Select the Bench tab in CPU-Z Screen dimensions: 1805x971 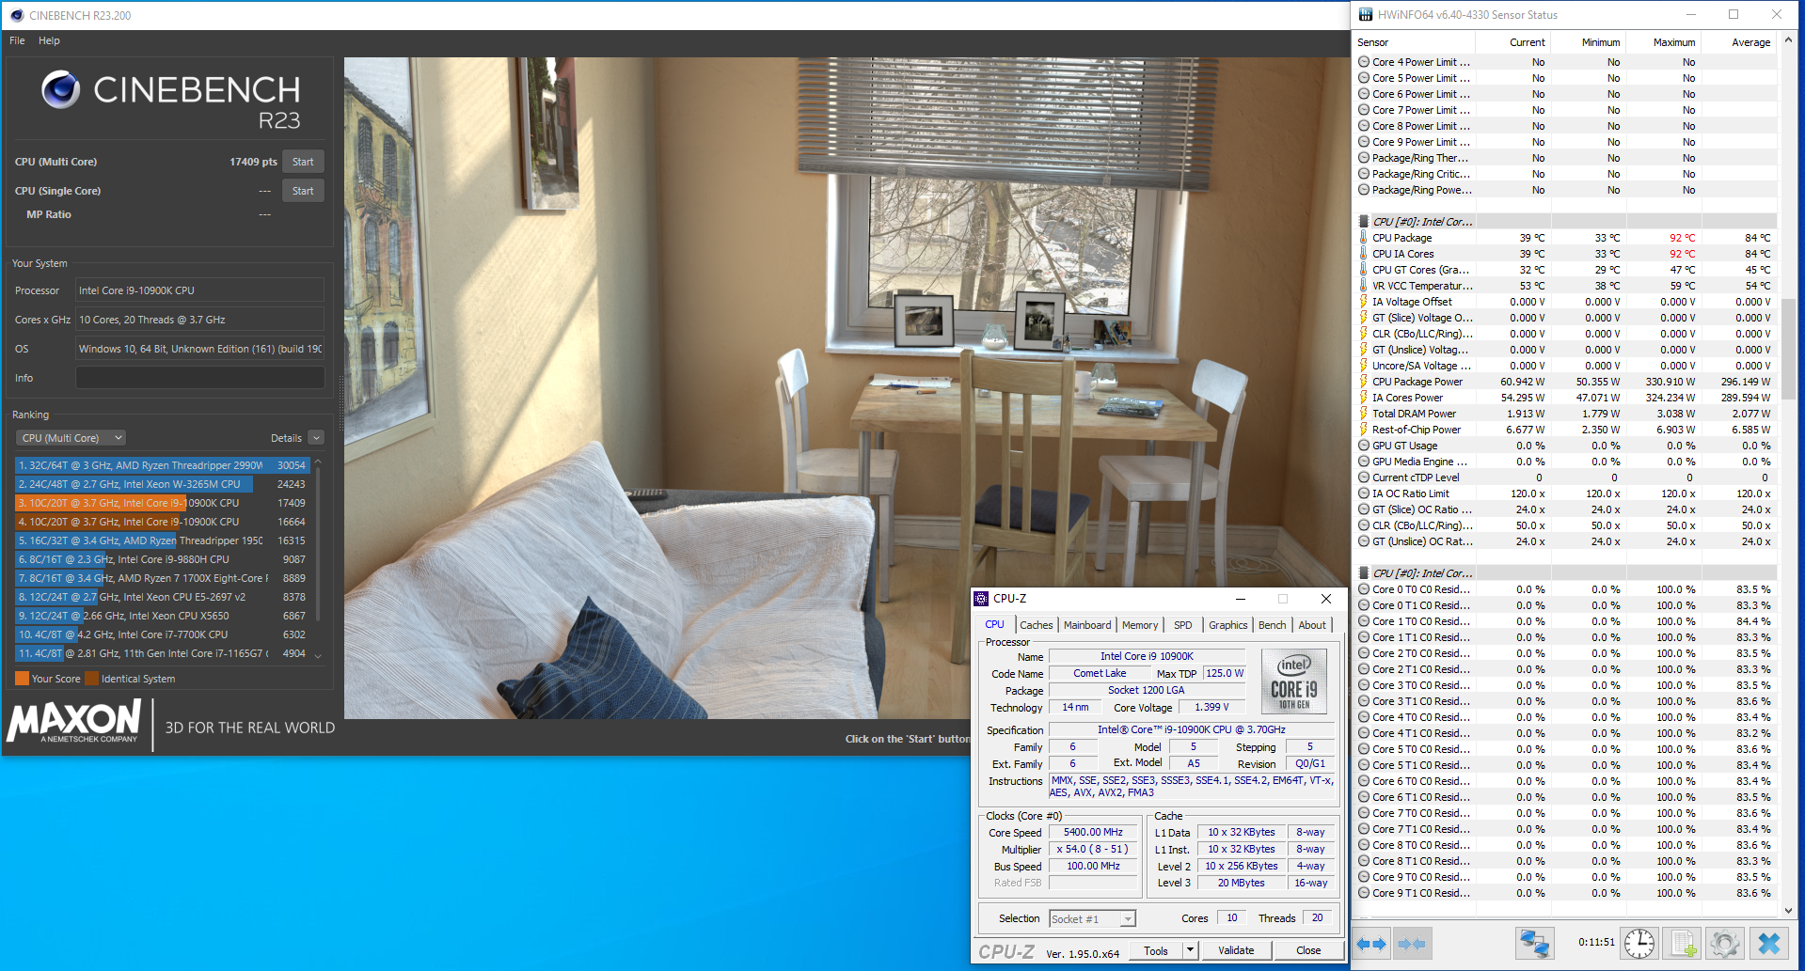(1272, 625)
